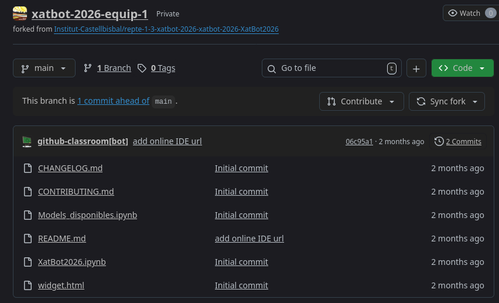This screenshot has width=499, height=303.
Task: Expand the green Code dropdown
Action: pos(462,68)
